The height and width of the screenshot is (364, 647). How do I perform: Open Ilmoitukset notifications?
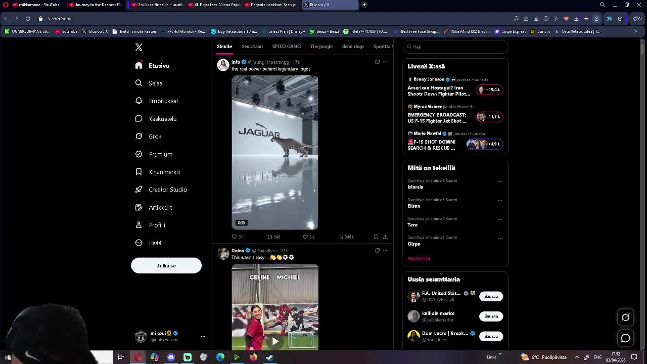pos(157,101)
